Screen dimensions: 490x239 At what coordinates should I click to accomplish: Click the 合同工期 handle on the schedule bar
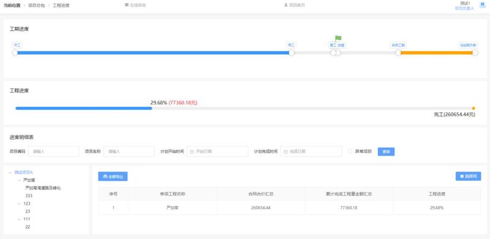398,53
